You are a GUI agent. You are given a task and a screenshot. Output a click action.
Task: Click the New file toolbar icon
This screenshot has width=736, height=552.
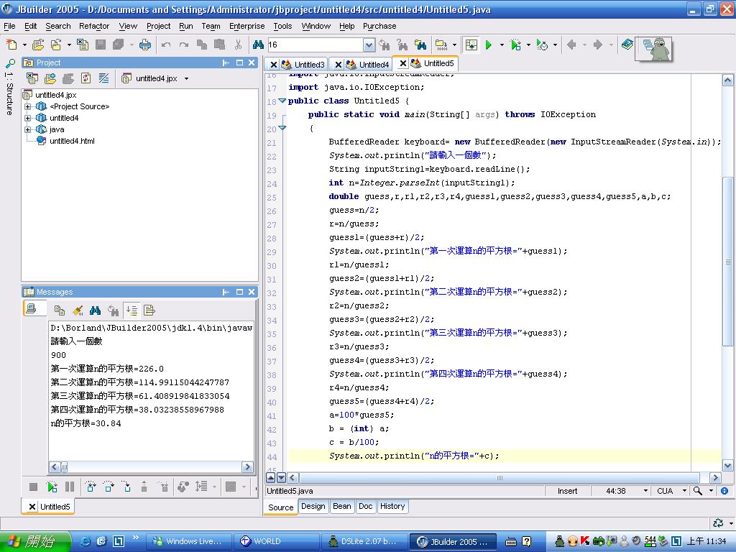(11, 45)
